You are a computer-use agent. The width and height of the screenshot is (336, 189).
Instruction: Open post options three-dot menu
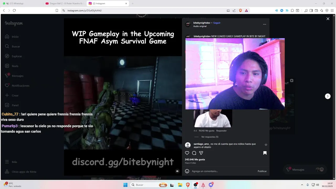(x=265, y=24)
